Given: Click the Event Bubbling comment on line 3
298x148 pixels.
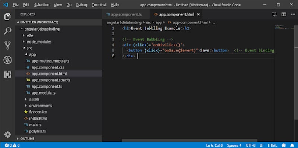Looking at the screenshot, I should (x=148, y=40).
